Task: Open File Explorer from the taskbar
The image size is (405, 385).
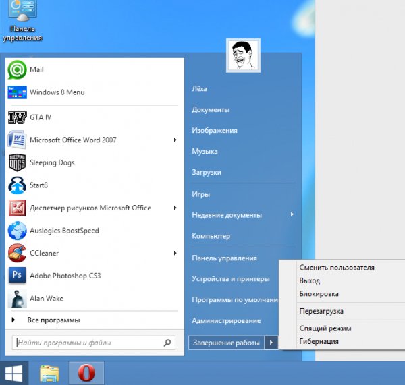Action: 49,374
